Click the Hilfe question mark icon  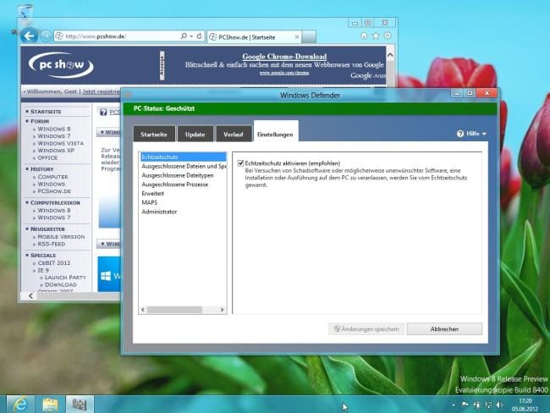[x=460, y=134]
